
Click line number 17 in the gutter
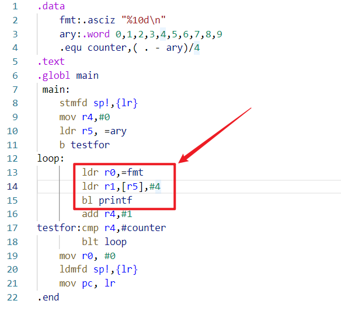coord(12,228)
